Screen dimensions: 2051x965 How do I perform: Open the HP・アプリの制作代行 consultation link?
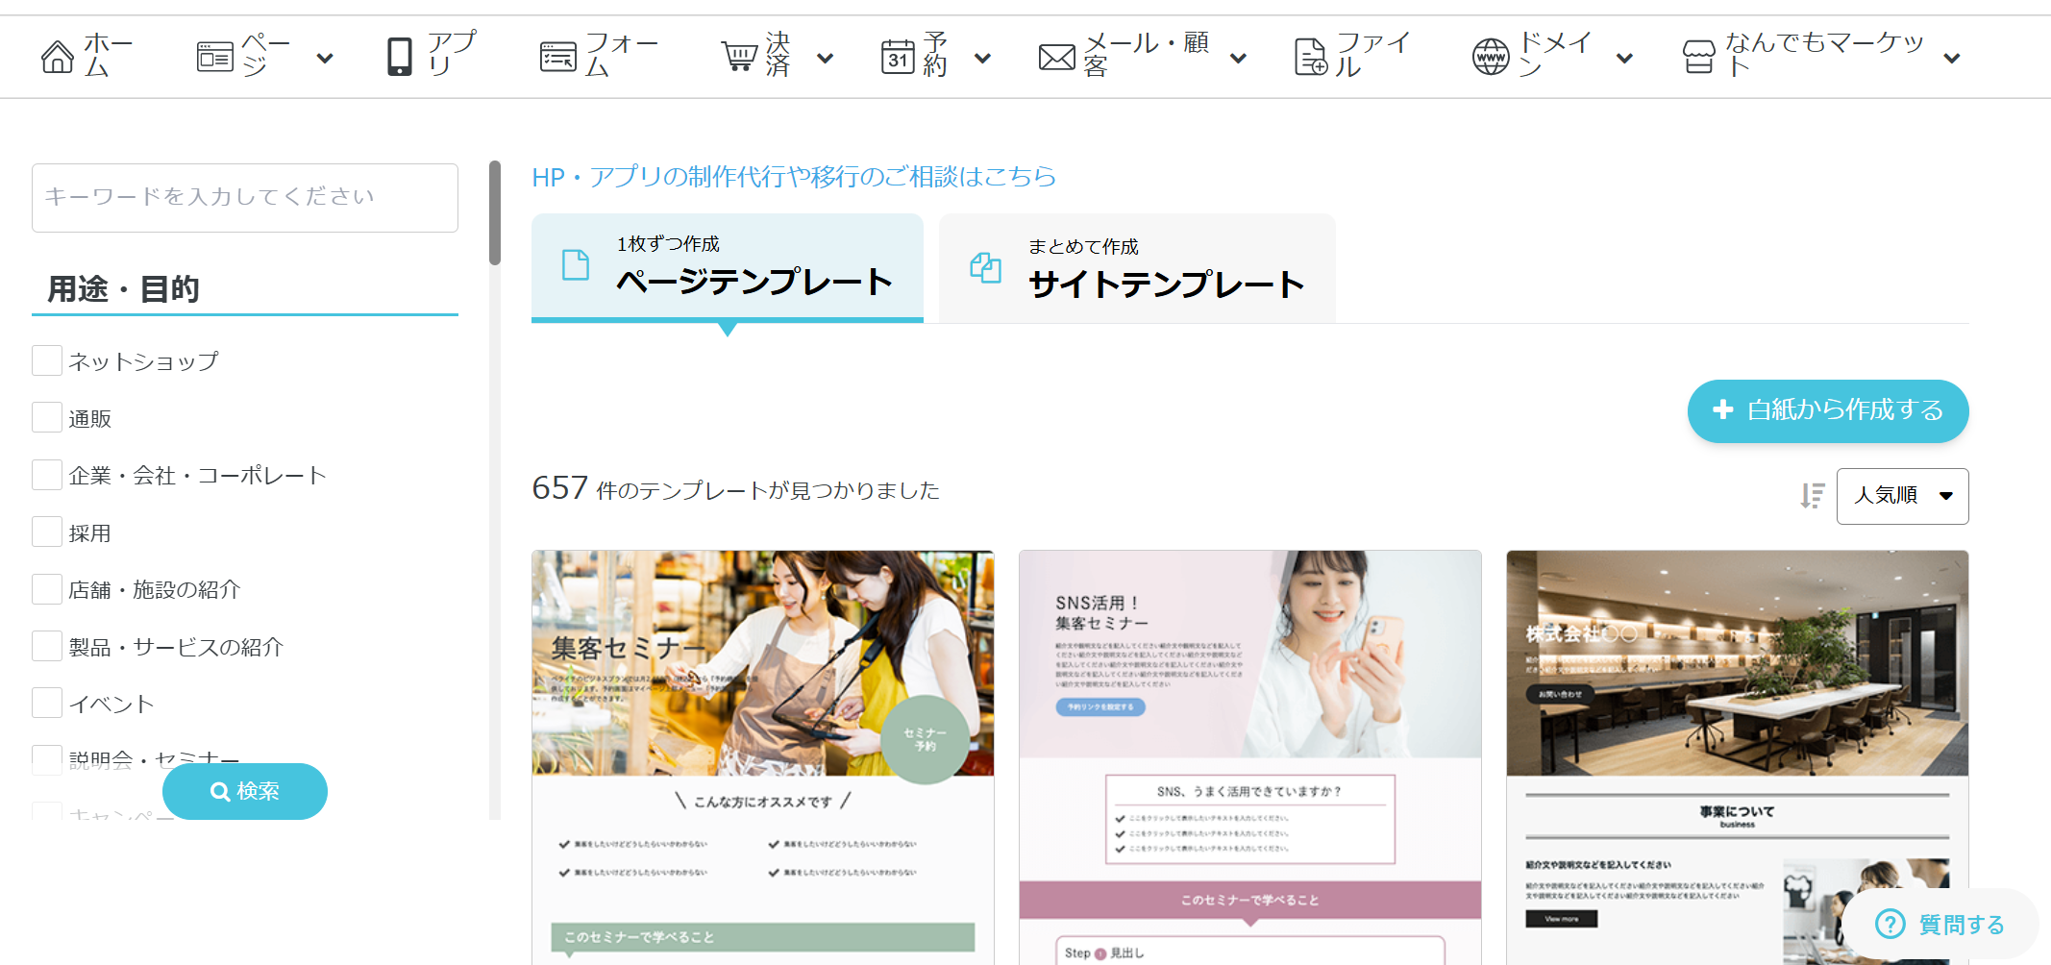pos(794,177)
